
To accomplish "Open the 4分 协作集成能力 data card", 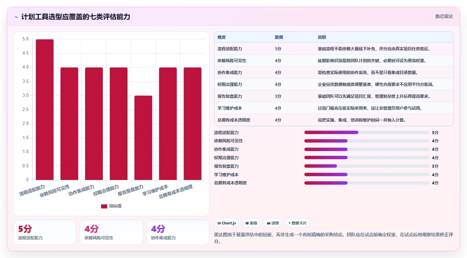I will click(178, 232).
